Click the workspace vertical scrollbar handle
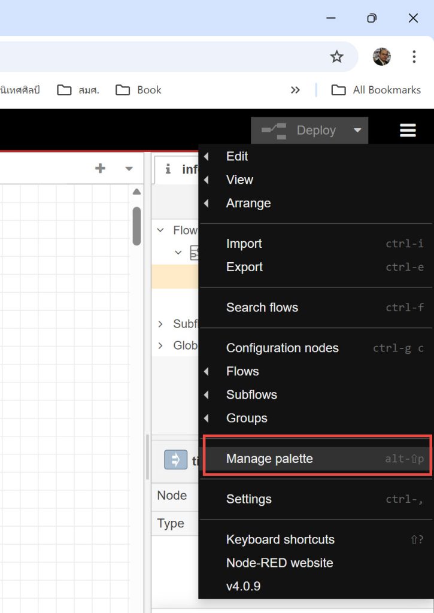The width and height of the screenshot is (434, 613). [x=136, y=226]
